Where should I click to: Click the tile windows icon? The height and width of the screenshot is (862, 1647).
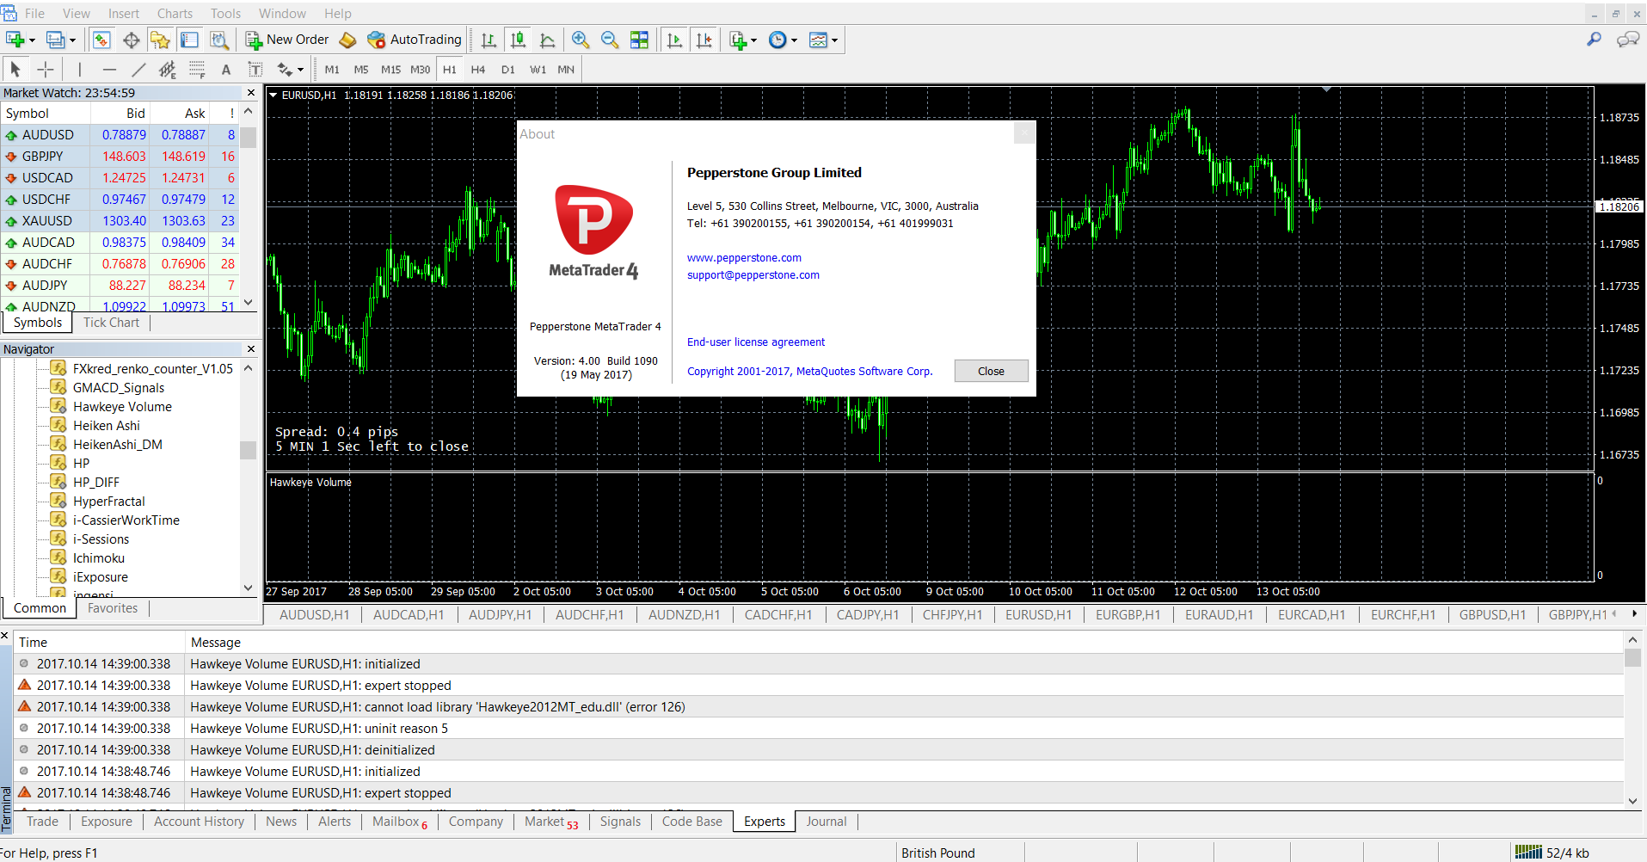pos(639,40)
